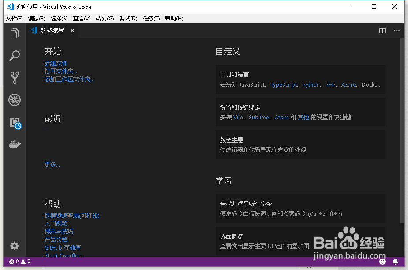Click the 添加工作区文件夹... link

[69, 79]
